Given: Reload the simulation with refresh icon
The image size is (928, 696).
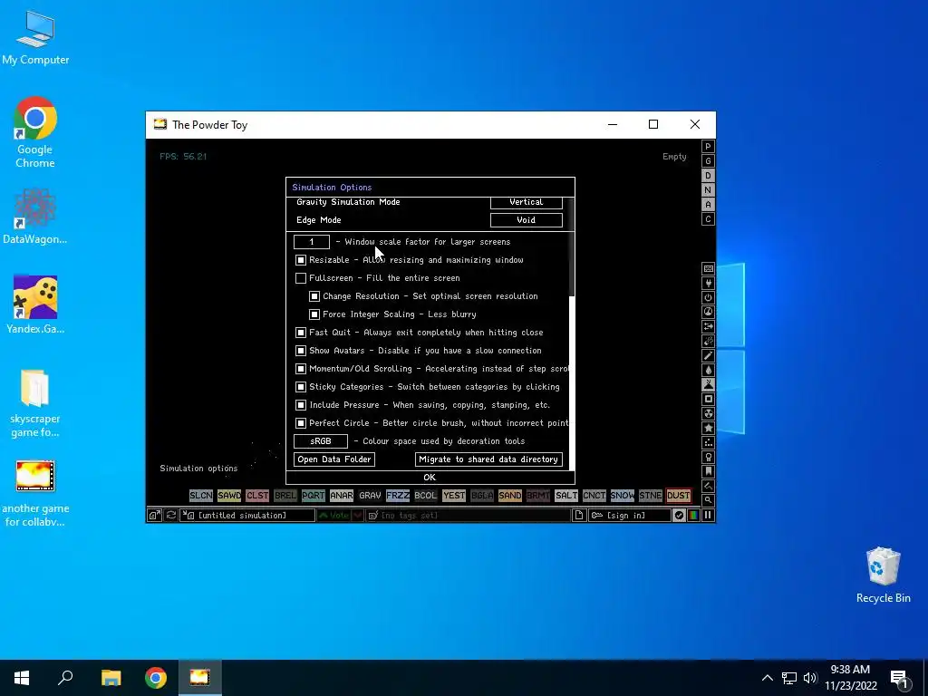Looking at the screenshot, I should coord(171,516).
